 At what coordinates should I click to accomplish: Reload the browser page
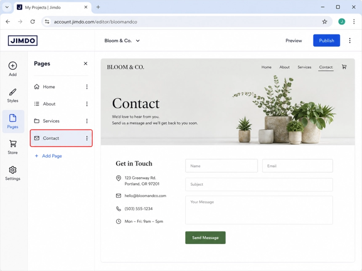coord(32,22)
